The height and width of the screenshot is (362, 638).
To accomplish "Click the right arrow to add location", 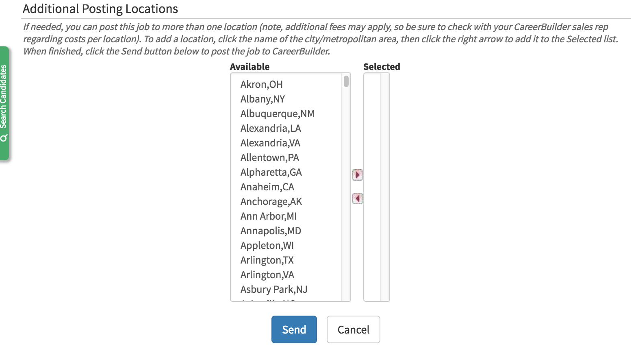I will tap(357, 175).
